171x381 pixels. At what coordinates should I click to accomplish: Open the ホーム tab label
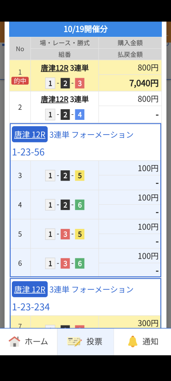coord(36,342)
